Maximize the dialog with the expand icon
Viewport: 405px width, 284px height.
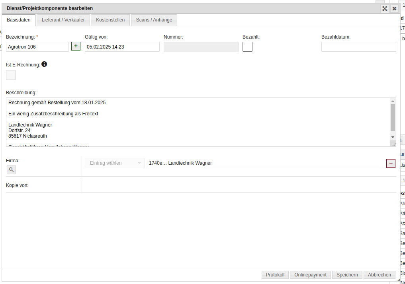point(385,8)
